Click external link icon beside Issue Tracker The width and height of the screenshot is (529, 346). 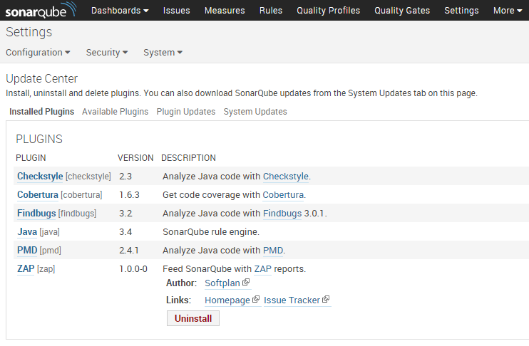pyautogui.click(x=326, y=299)
